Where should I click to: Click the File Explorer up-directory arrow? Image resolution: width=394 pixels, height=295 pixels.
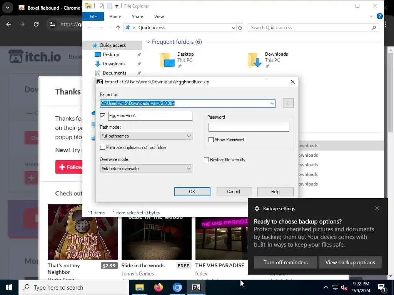[x=118, y=28]
